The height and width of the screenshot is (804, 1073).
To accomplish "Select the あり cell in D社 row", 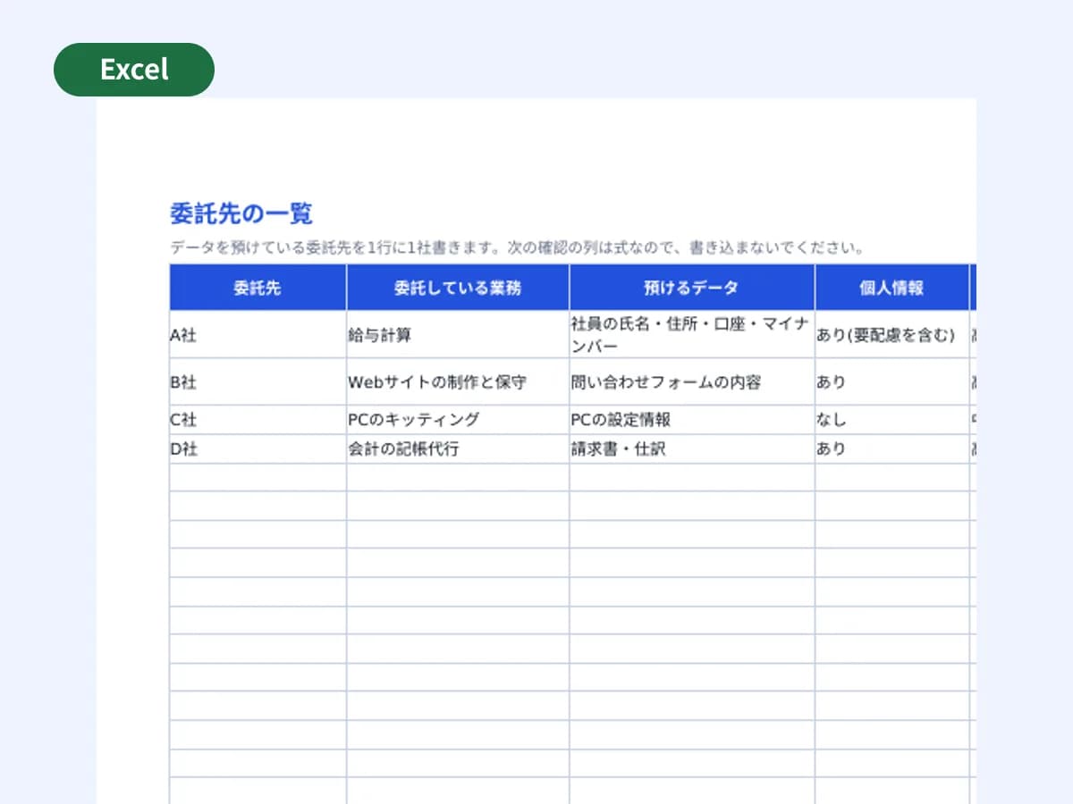I will pyautogui.click(x=891, y=449).
